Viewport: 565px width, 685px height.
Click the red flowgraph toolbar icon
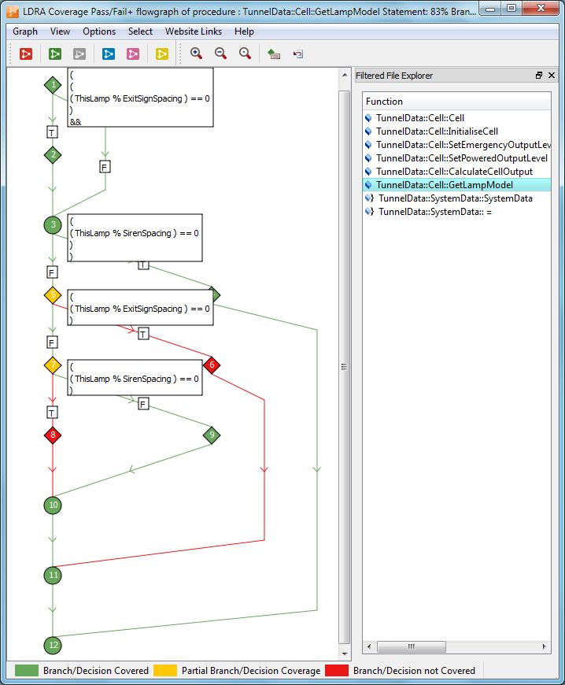26,54
